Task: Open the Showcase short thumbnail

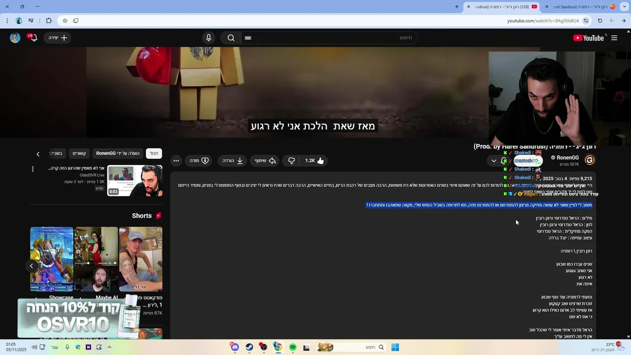Action: pyautogui.click(x=52, y=259)
